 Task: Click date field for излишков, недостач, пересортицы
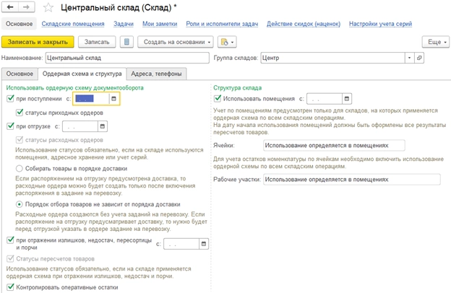[x=181, y=244]
